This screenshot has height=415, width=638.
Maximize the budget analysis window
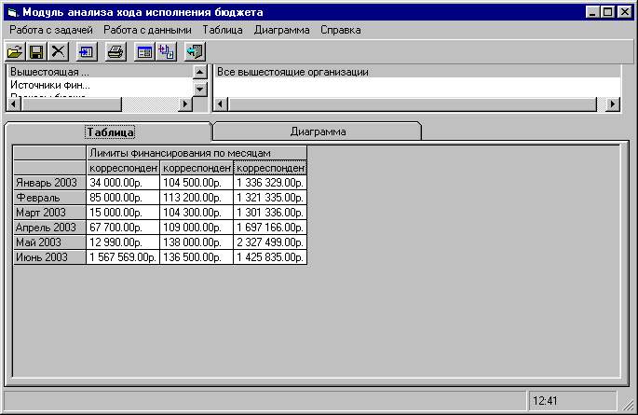pyautogui.click(x=607, y=12)
